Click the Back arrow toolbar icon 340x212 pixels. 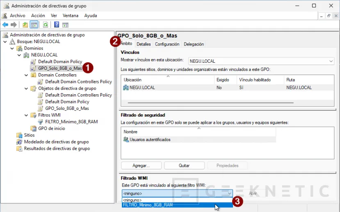pyautogui.click(x=5, y=25)
